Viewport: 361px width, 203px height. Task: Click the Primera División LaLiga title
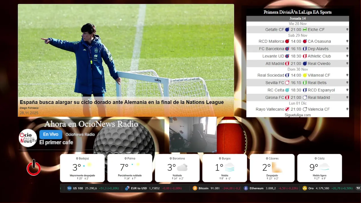(x=298, y=12)
